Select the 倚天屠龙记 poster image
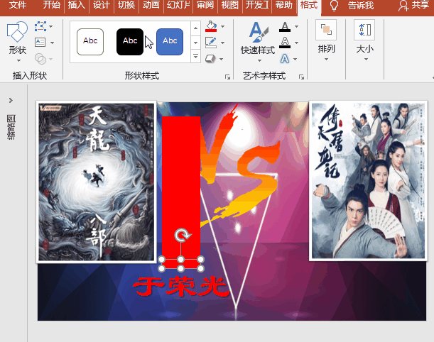Image resolution: width=434 pixels, height=342 pixels. [x=368, y=181]
